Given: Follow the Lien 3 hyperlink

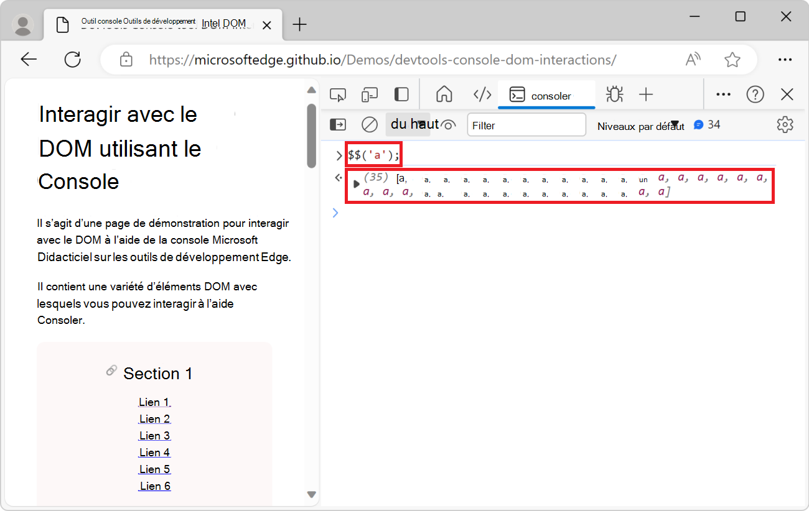Looking at the screenshot, I should point(154,435).
